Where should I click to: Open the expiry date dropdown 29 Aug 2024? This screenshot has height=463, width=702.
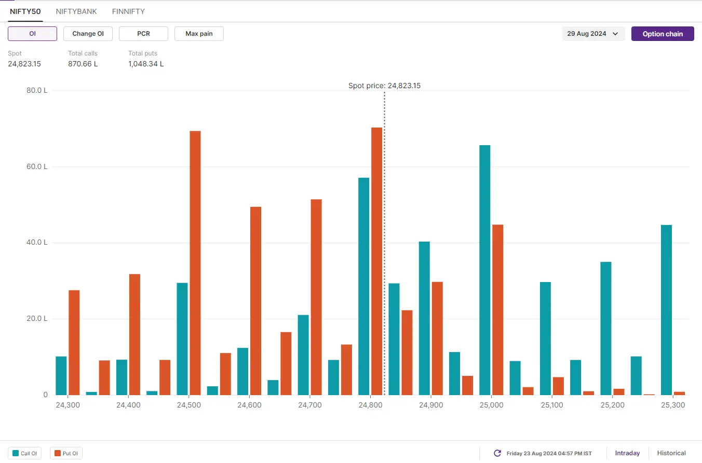point(593,34)
